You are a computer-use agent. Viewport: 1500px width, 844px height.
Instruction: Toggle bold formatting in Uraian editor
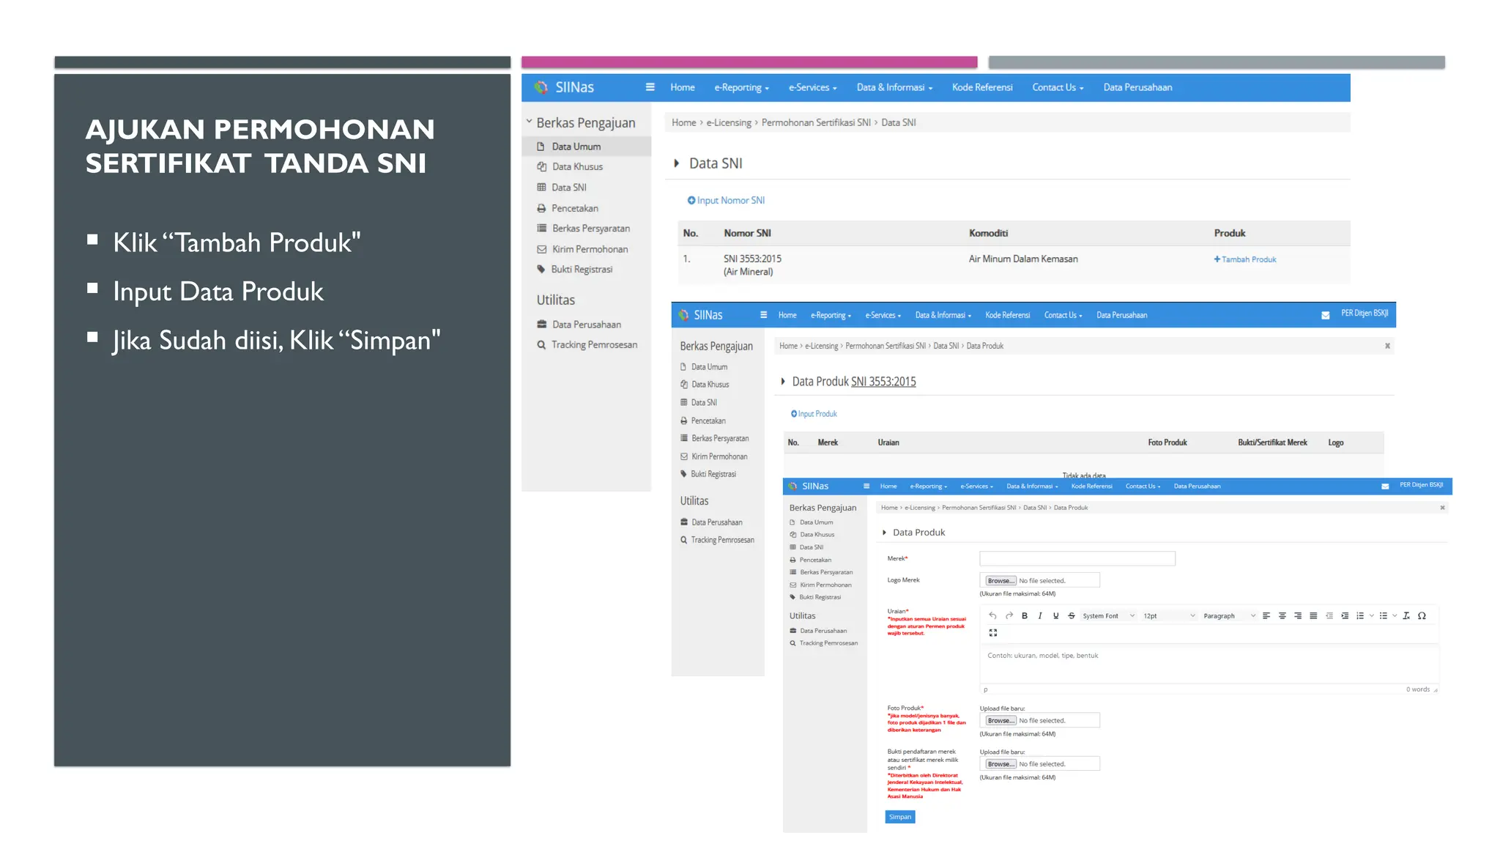[1025, 615]
